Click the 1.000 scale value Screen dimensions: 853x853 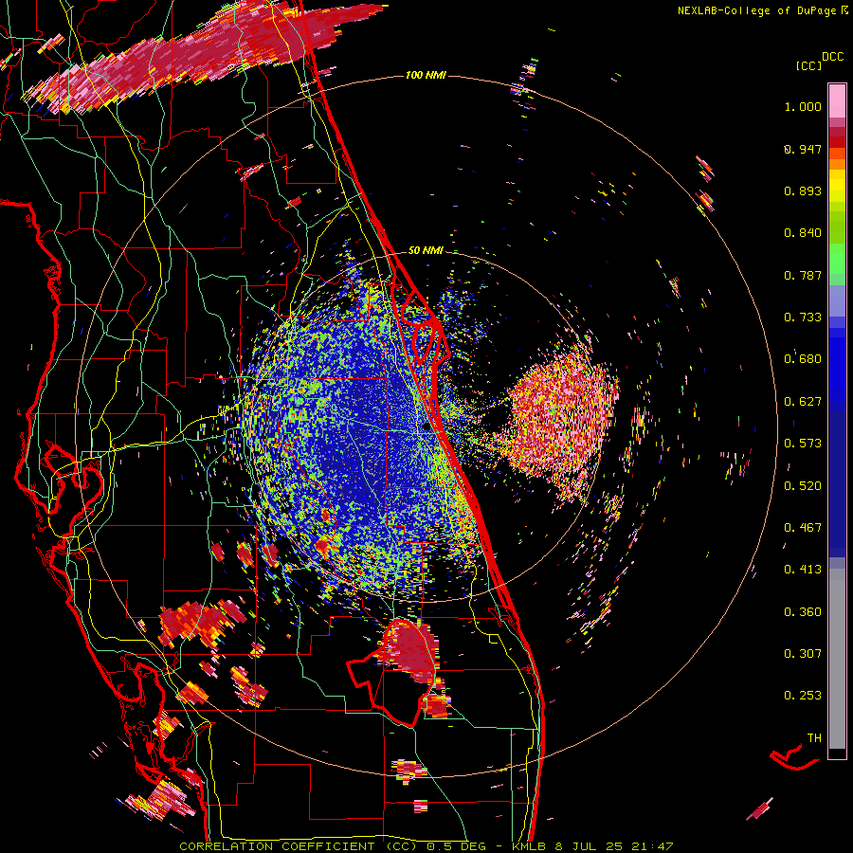[x=803, y=106]
